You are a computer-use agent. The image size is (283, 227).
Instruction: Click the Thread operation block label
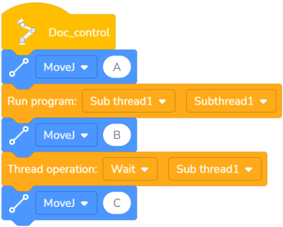[x=52, y=169]
